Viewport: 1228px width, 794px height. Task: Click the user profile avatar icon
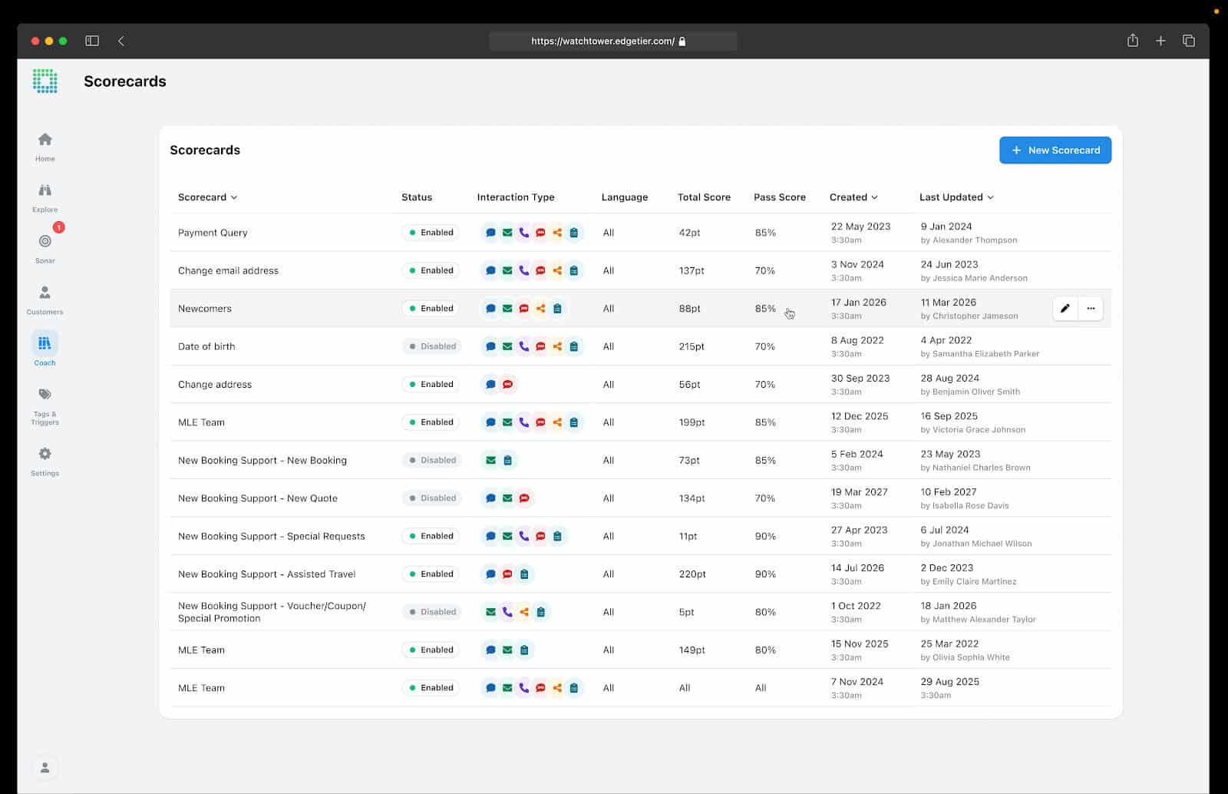point(45,767)
